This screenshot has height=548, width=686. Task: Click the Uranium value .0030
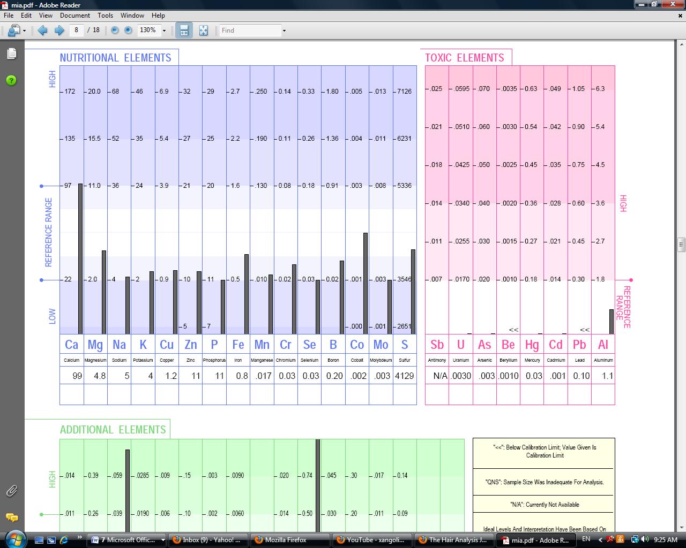[461, 376]
